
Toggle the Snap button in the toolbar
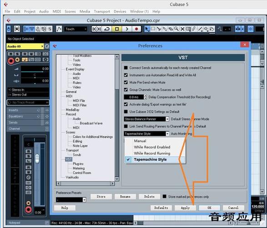251,29
